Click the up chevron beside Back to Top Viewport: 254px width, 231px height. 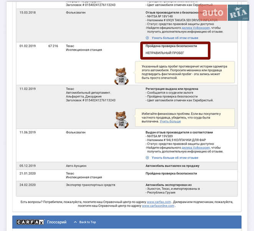pos(75,222)
